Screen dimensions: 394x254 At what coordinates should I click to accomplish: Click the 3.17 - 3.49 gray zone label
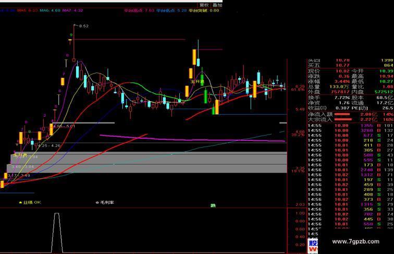click(19, 175)
